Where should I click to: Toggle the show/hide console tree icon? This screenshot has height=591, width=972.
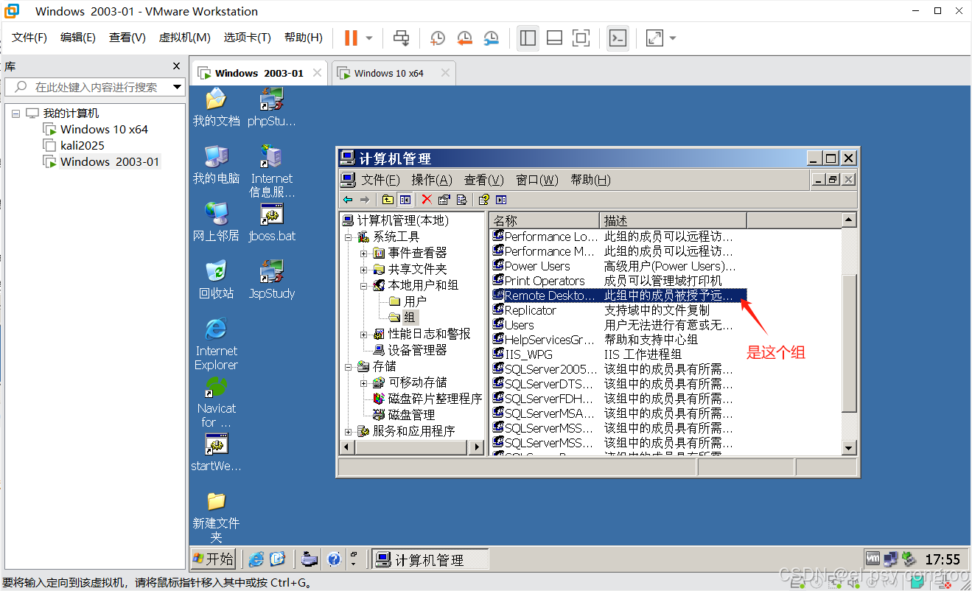(x=405, y=200)
